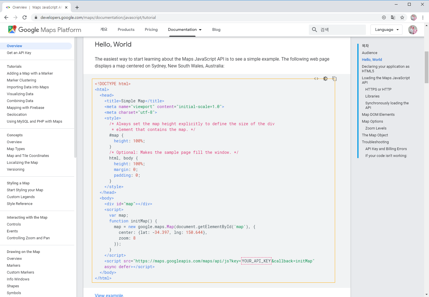Jump to Libraries section
This screenshot has height=297, width=429.
[372, 96]
